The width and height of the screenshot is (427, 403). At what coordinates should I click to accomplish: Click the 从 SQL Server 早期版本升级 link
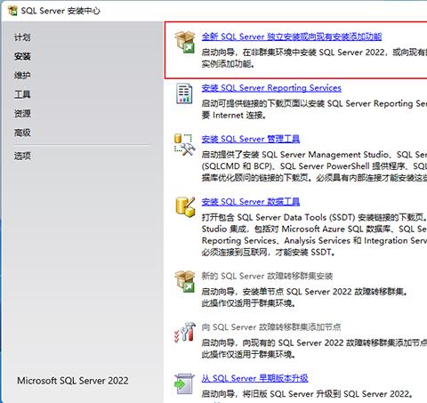pos(254,378)
